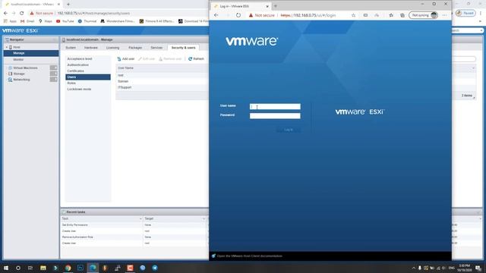Switch to the Hardware tab
The image size is (486, 273).
point(91,48)
